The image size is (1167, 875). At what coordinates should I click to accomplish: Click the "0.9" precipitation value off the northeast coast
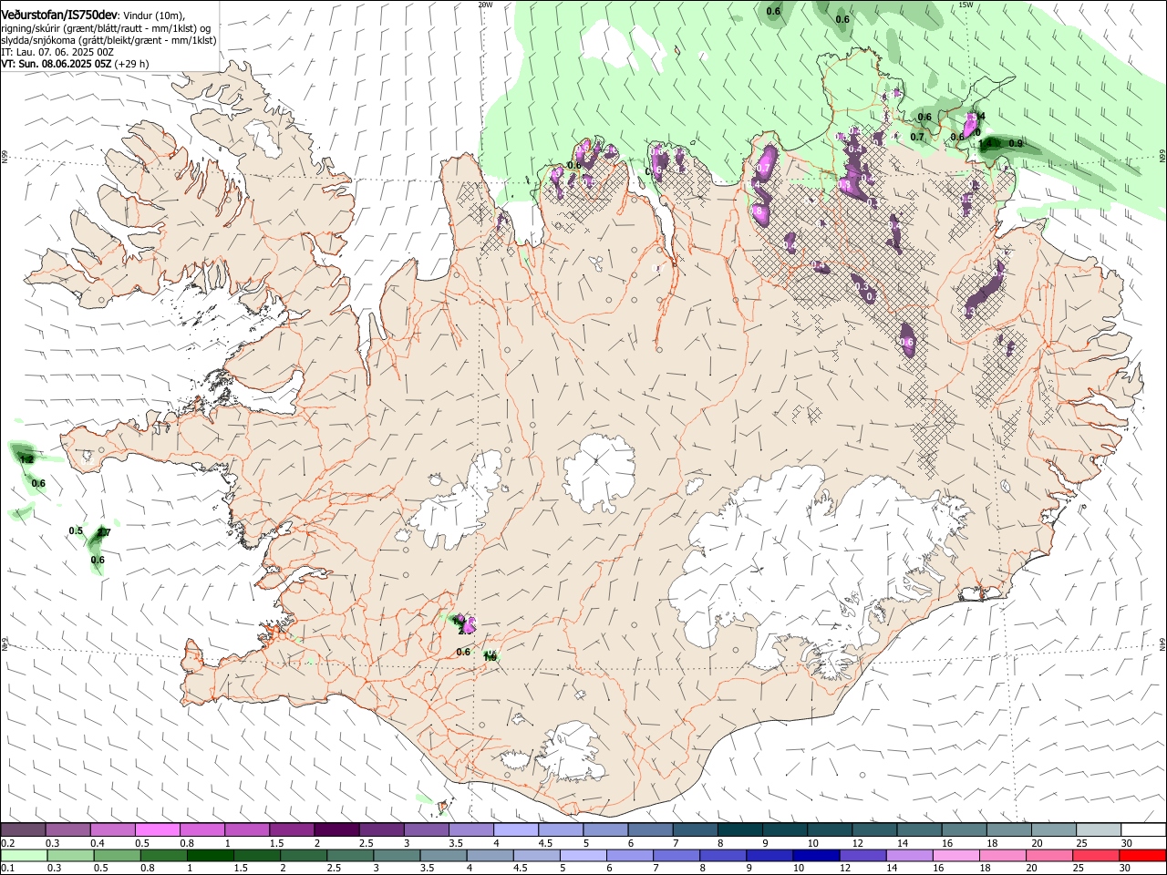click(x=1016, y=143)
